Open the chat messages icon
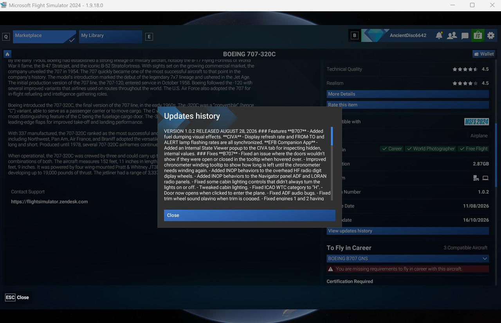This screenshot has height=323, width=501. 465,36
